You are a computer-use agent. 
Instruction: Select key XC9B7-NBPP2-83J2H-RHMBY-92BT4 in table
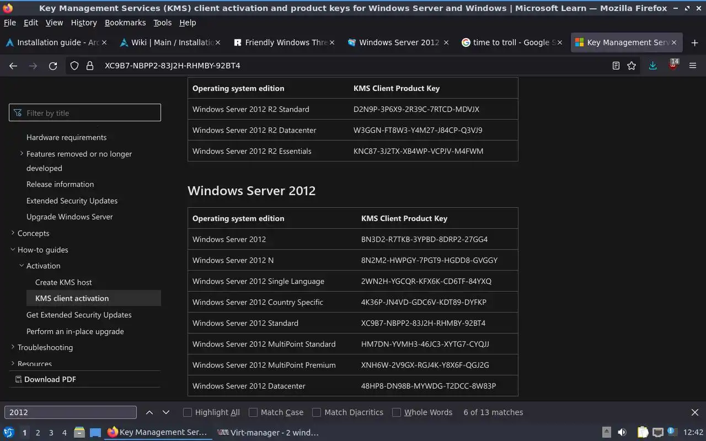pyautogui.click(x=424, y=323)
